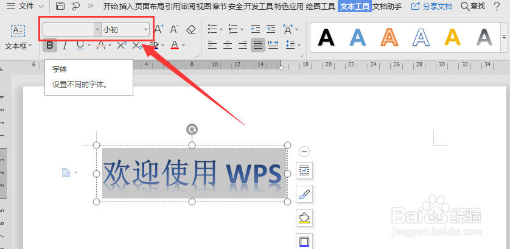Screen dimensions: 510x249
Task: Open Help with the question mark
Action: (x=497, y=6)
